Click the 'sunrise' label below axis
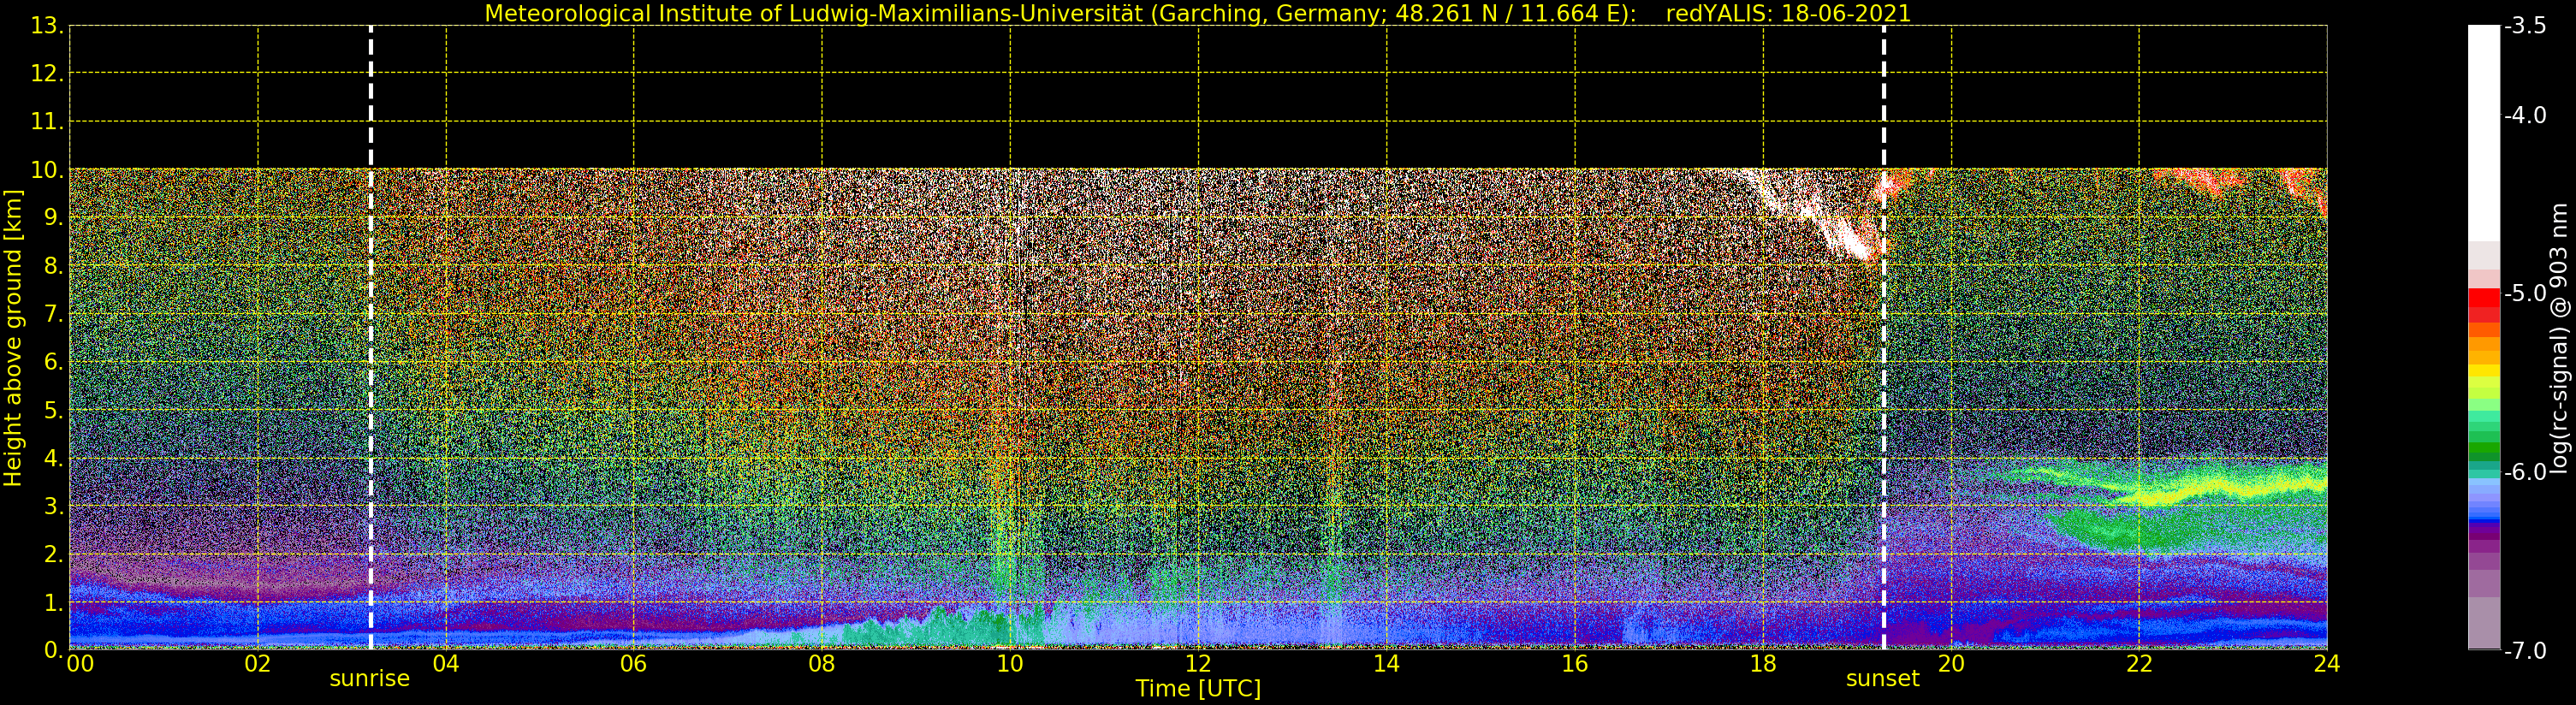The height and width of the screenshot is (705, 2576). coord(370,679)
